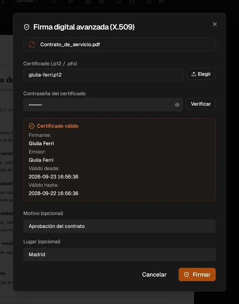Click Elegir to choose a certificate file

(201, 74)
